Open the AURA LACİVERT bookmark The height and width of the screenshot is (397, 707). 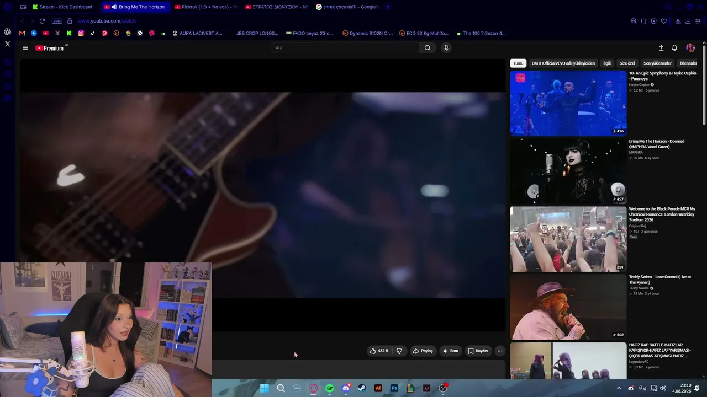tap(197, 33)
